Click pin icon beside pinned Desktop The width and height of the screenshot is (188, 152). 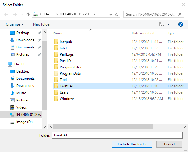click(40, 33)
